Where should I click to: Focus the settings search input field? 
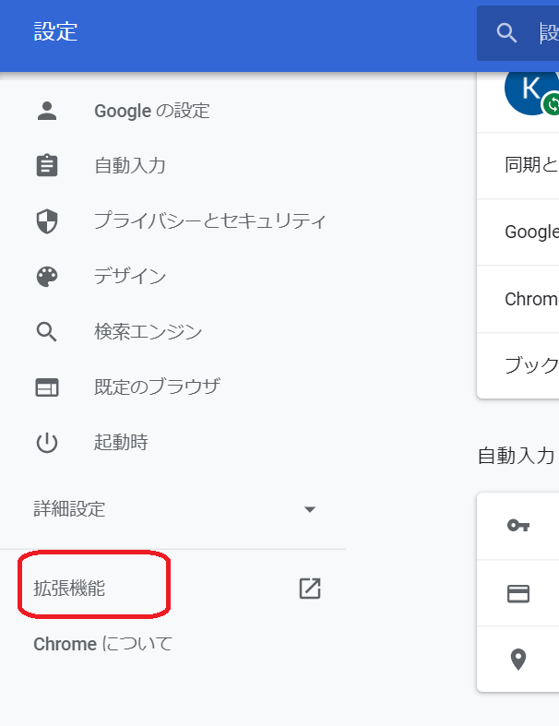[x=517, y=33]
